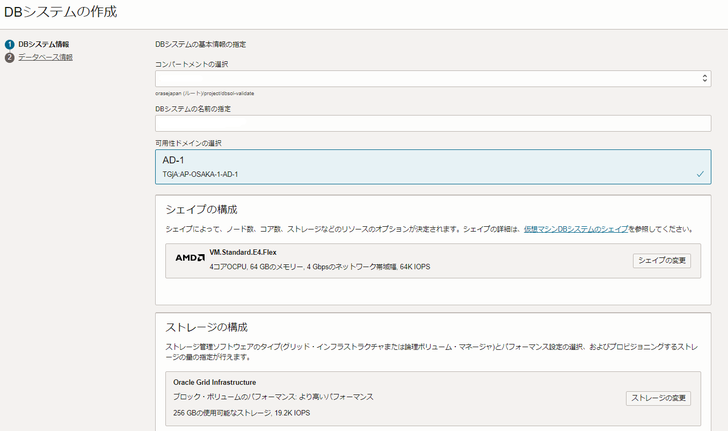
Task: Open the データベース情報 step
Action: 46,58
